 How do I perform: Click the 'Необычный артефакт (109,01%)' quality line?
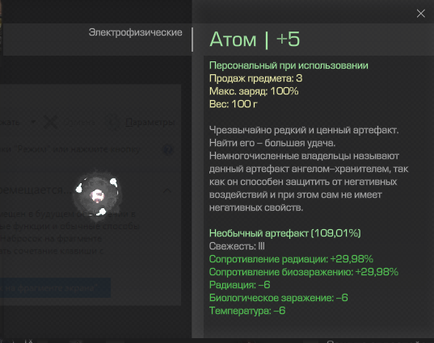(x=285, y=233)
